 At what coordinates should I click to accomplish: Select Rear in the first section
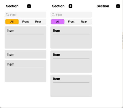point(38,21)
